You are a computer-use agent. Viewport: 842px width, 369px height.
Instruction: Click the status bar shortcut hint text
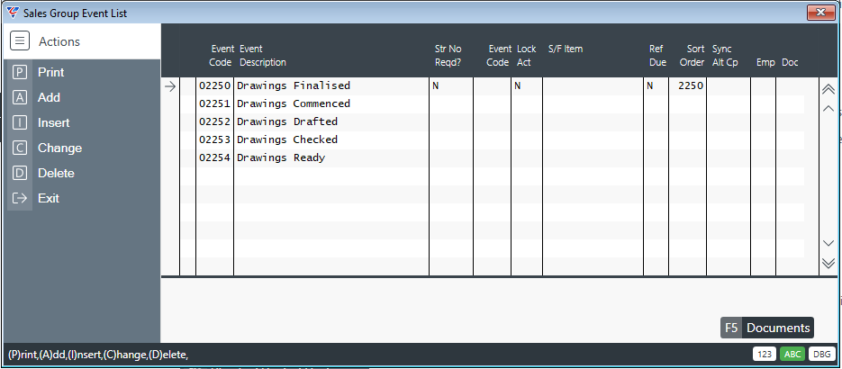tap(99, 355)
